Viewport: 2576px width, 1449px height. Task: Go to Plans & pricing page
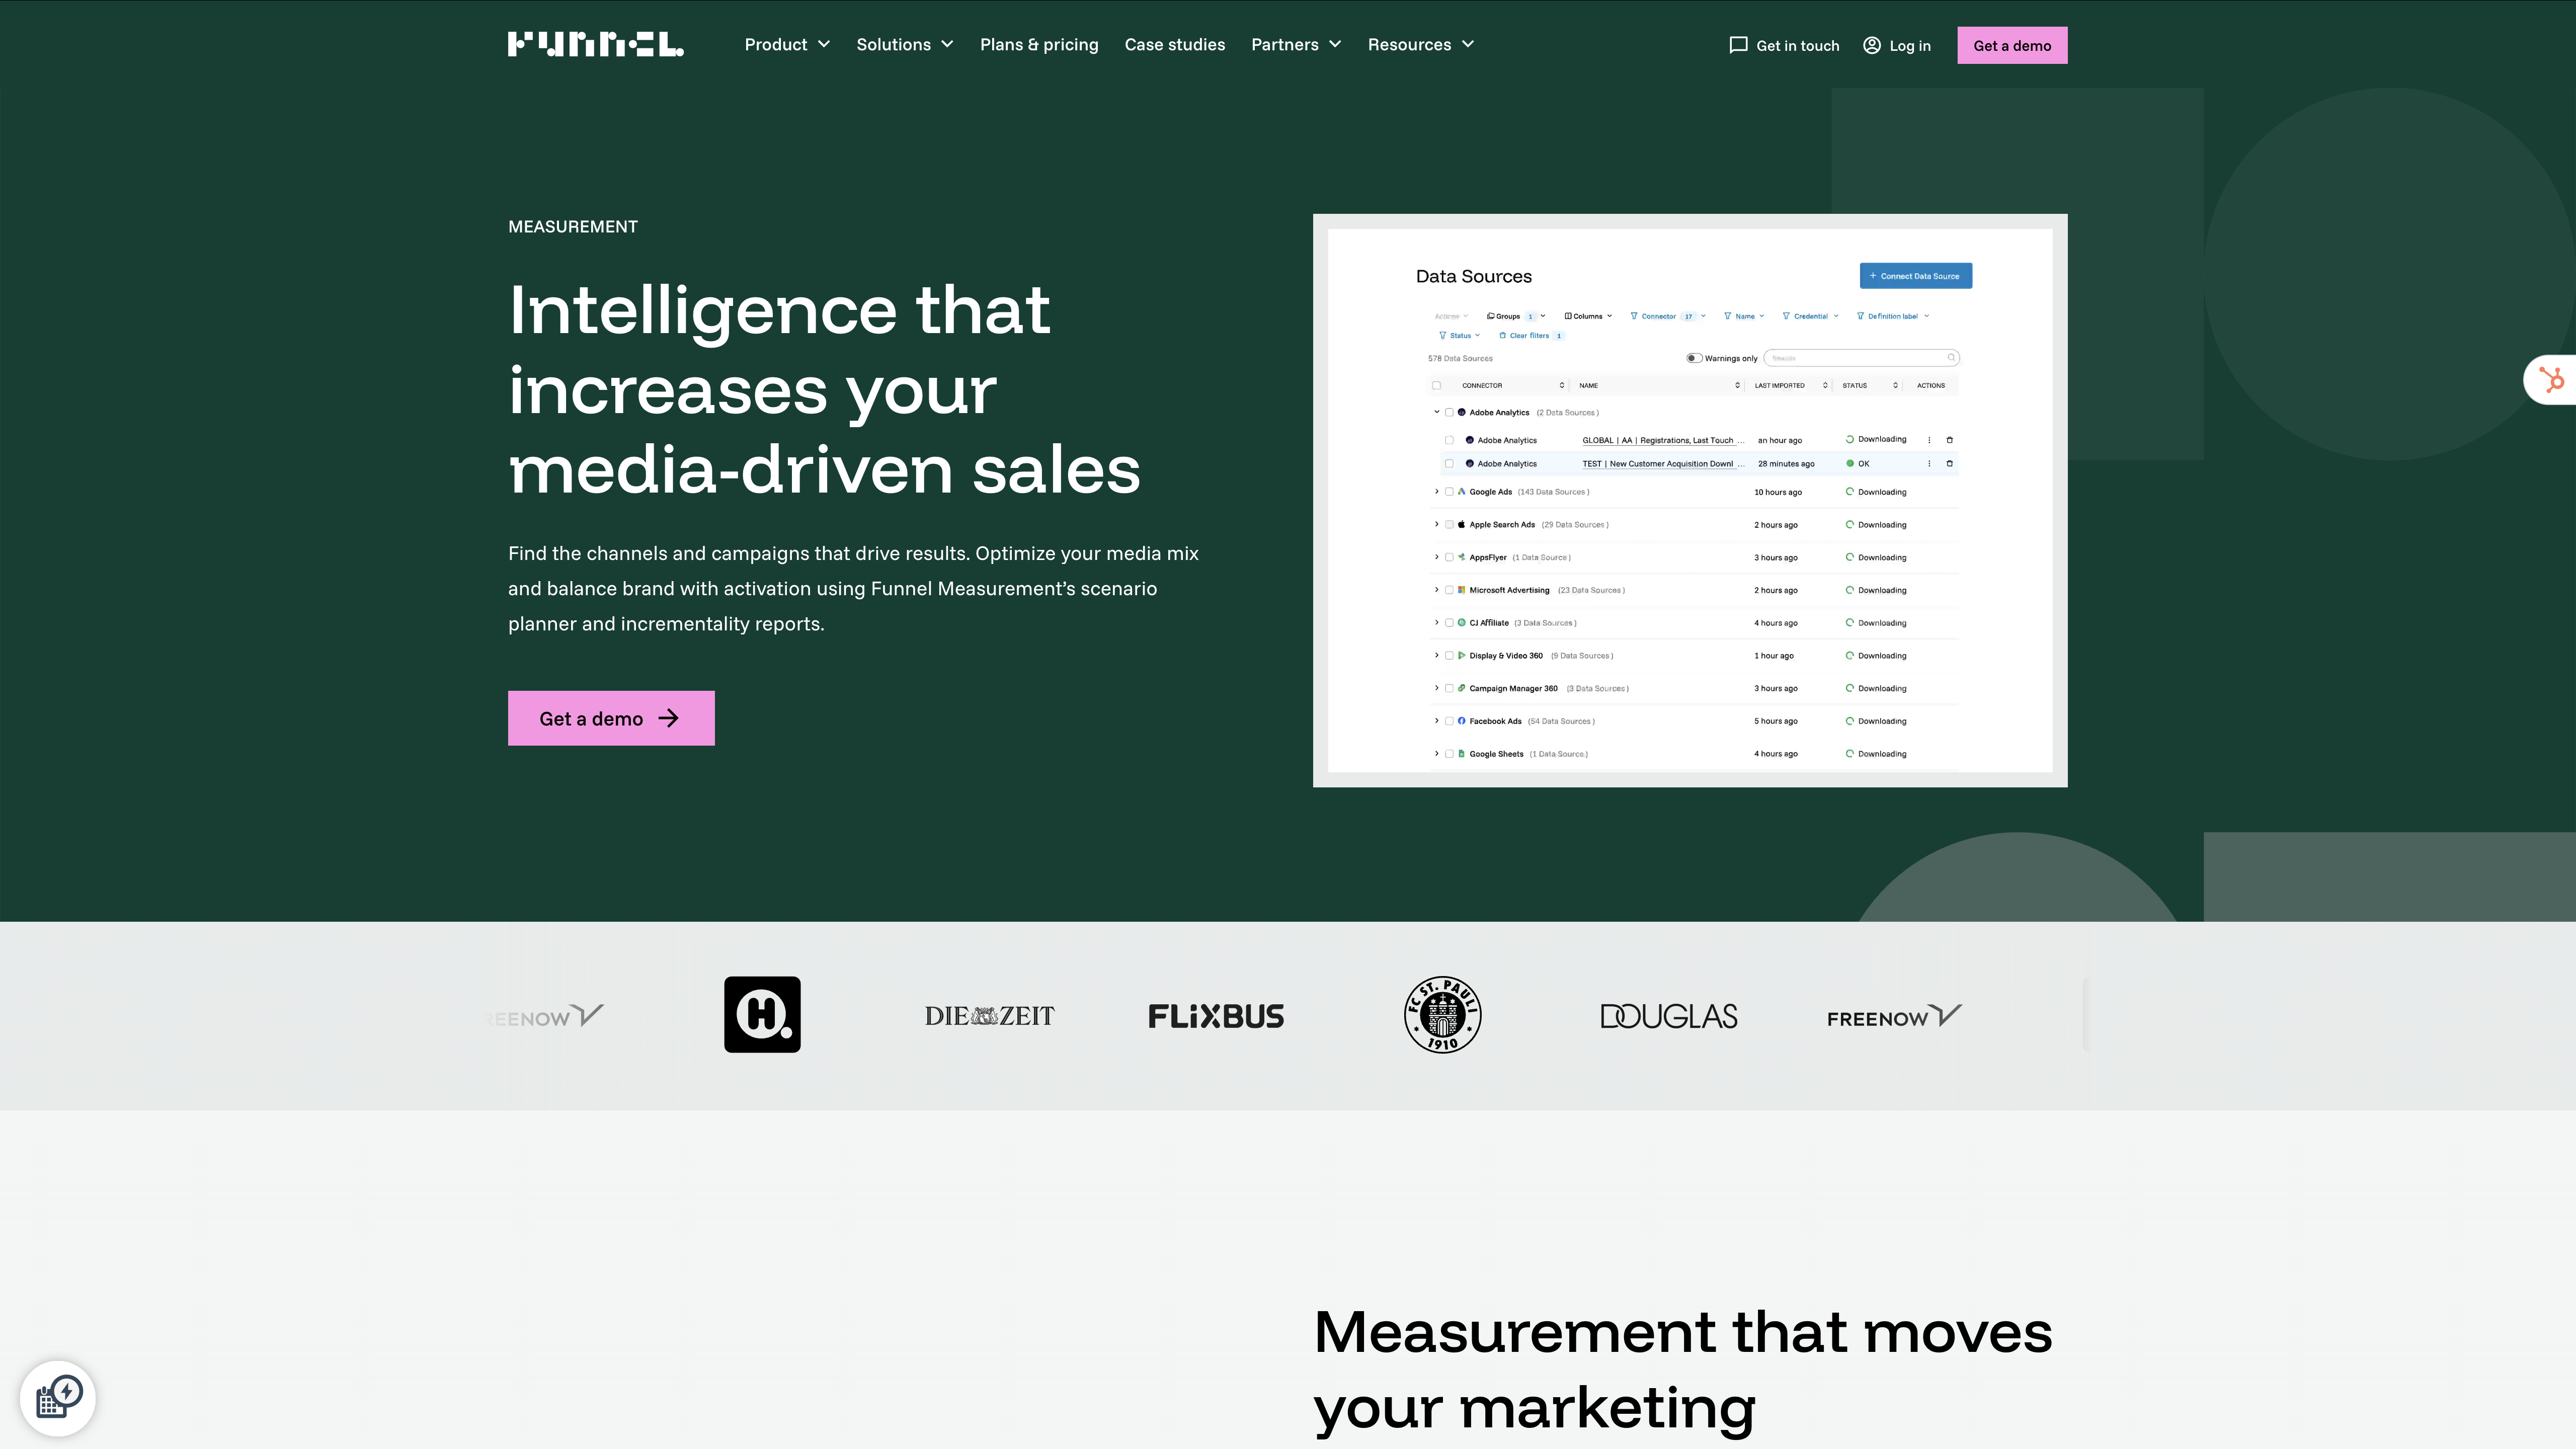pos(1038,45)
